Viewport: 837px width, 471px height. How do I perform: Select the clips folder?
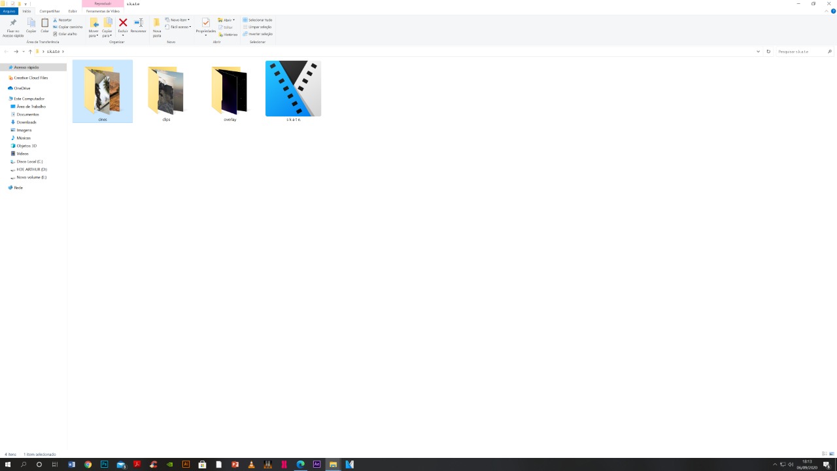pyautogui.click(x=166, y=92)
